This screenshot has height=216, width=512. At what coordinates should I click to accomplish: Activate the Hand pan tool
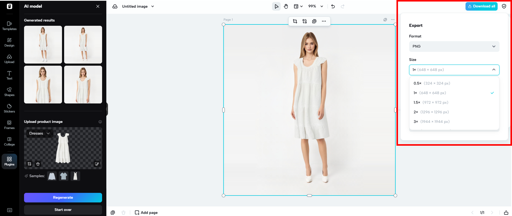point(286,6)
